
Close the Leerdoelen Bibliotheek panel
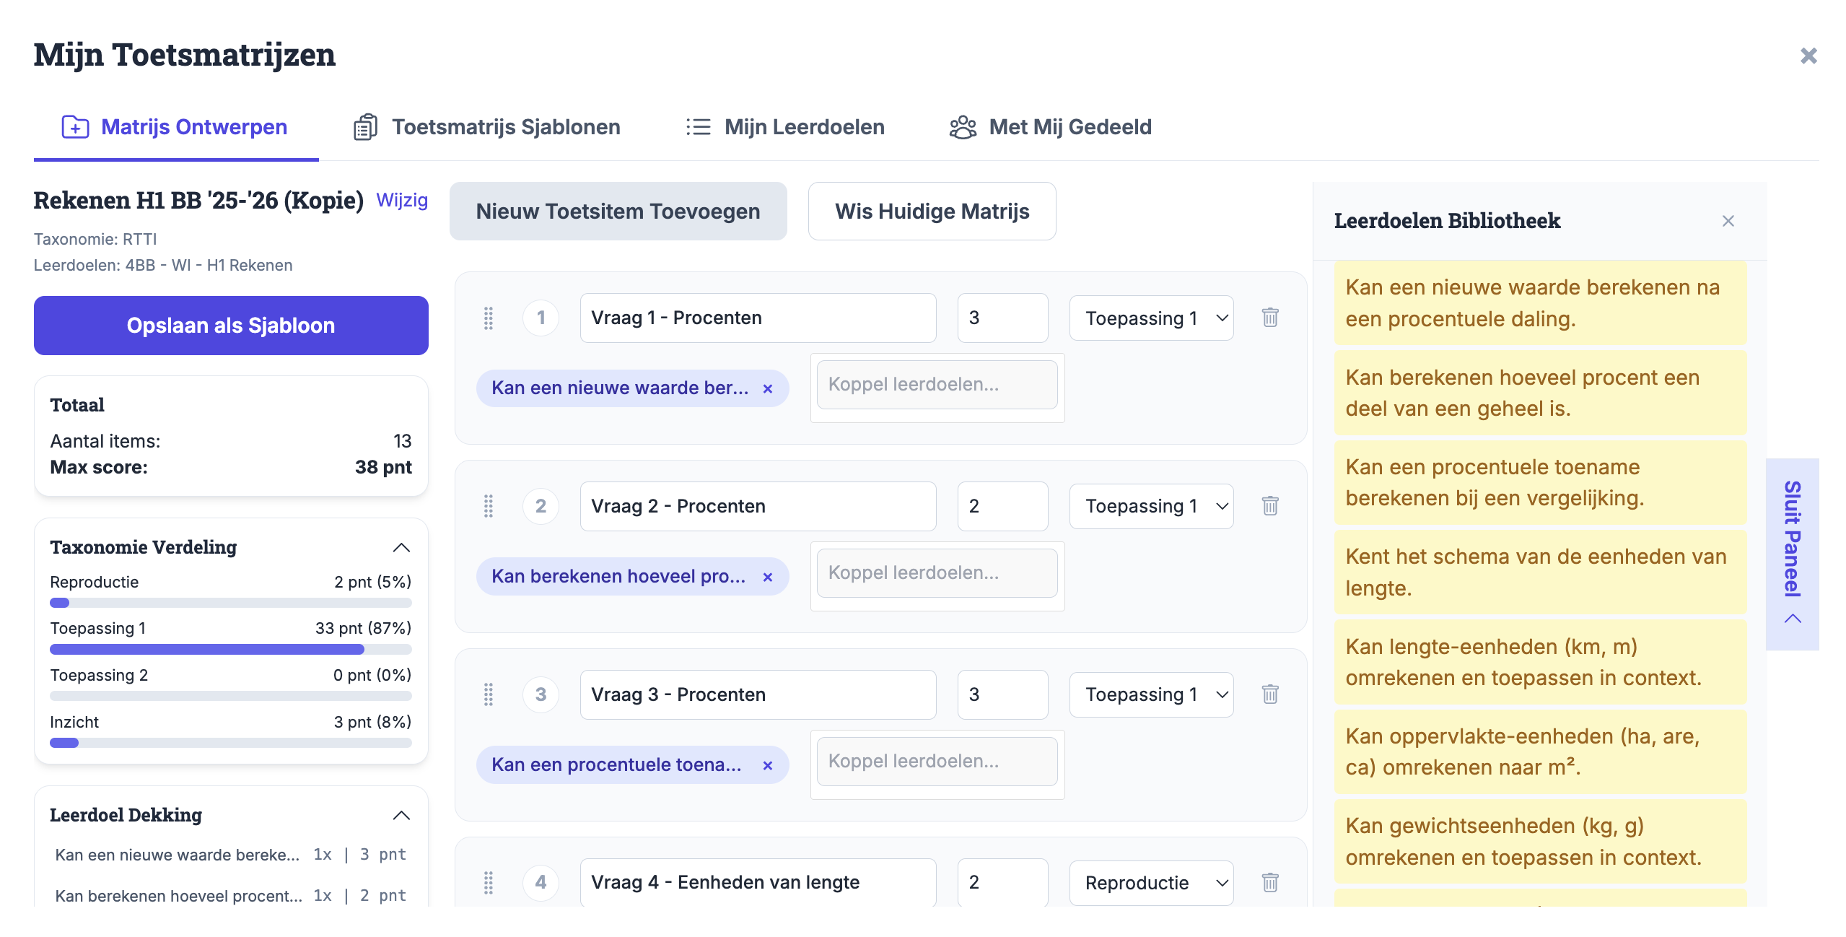pos(1729,220)
